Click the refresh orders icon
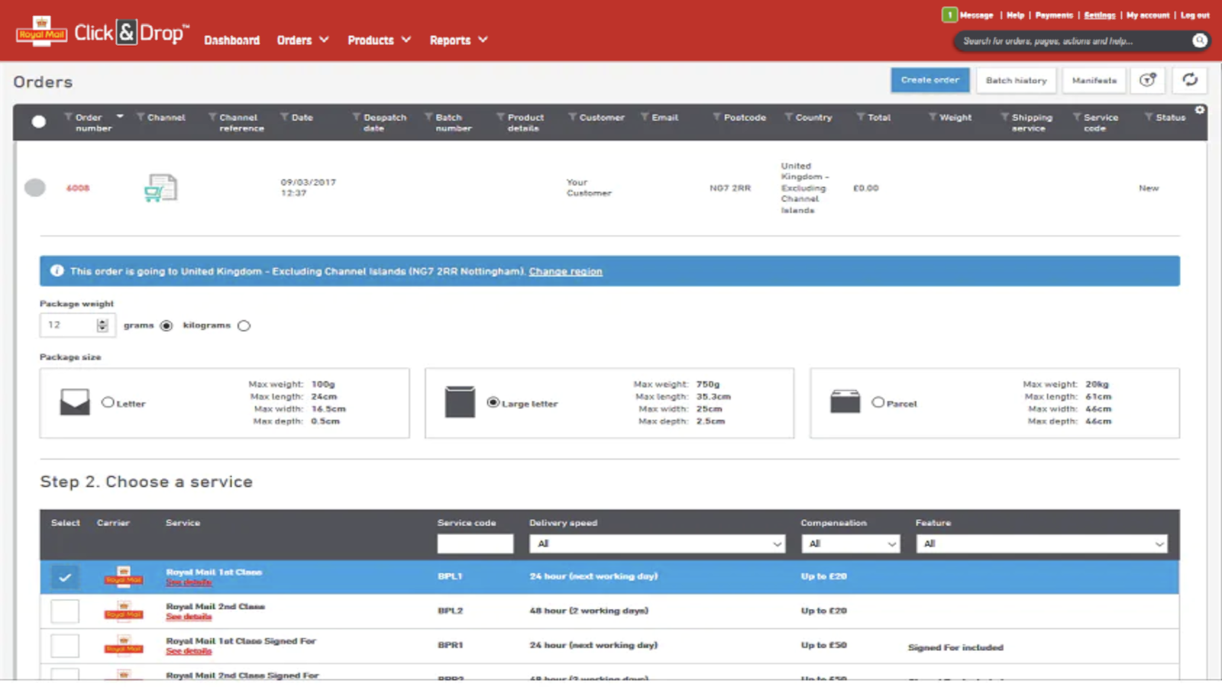The width and height of the screenshot is (1222, 687). pyautogui.click(x=1189, y=80)
